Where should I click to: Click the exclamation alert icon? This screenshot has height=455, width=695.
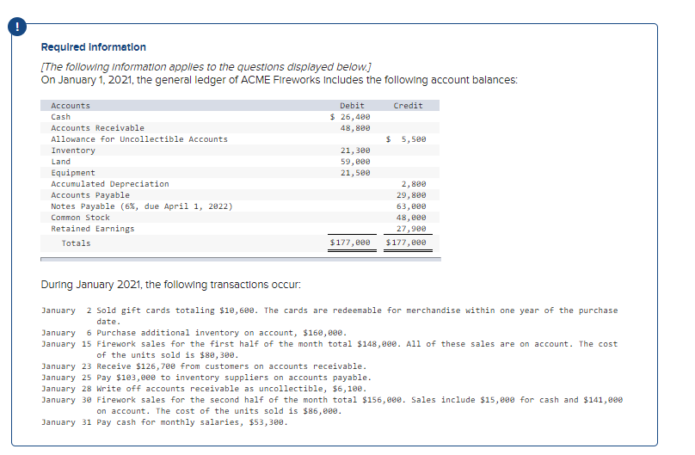(17, 27)
